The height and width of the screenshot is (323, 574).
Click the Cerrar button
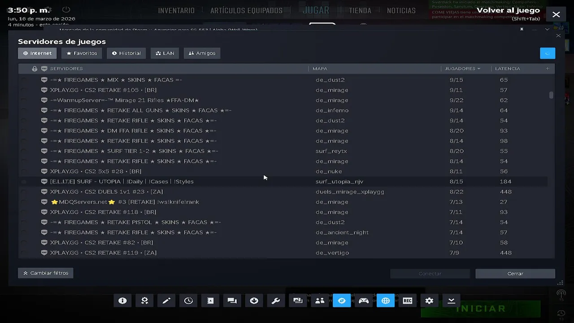click(x=515, y=273)
